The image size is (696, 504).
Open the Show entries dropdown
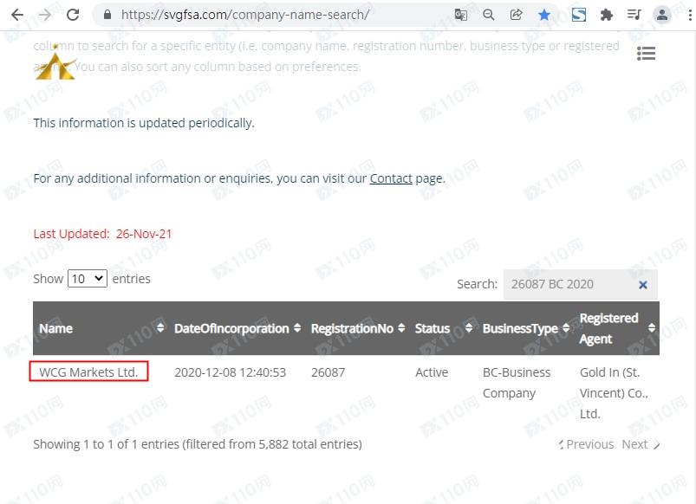pyautogui.click(x=88, y=279)
